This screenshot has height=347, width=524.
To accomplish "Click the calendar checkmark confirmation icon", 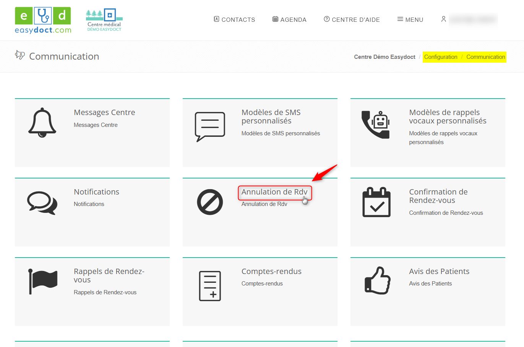I will [x=376, y=202].
